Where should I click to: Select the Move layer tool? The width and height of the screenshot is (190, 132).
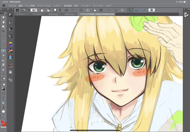coord(3,31)
